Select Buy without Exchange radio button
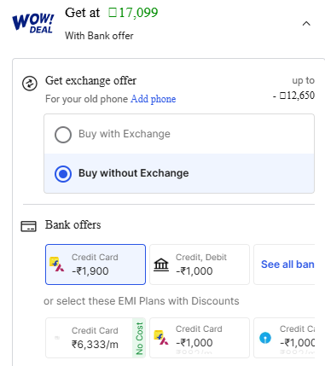The image size is (325, 366). tap(63, 173)
